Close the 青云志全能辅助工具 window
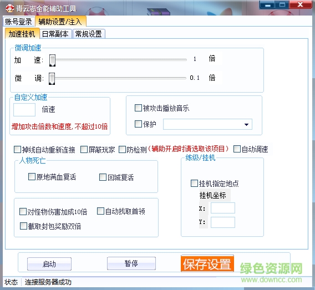The image size is (315, 290). (301, 5)
